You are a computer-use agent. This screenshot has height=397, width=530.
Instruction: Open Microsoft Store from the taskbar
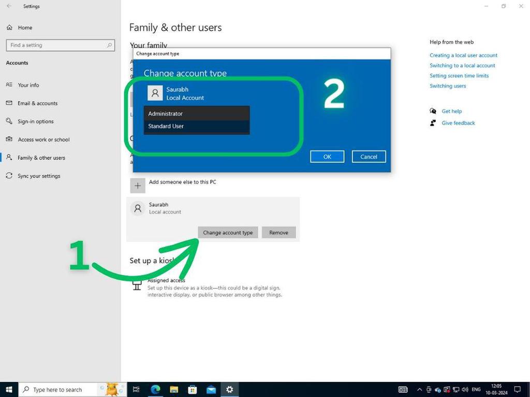pyautogui.click(x=192, y=389)
